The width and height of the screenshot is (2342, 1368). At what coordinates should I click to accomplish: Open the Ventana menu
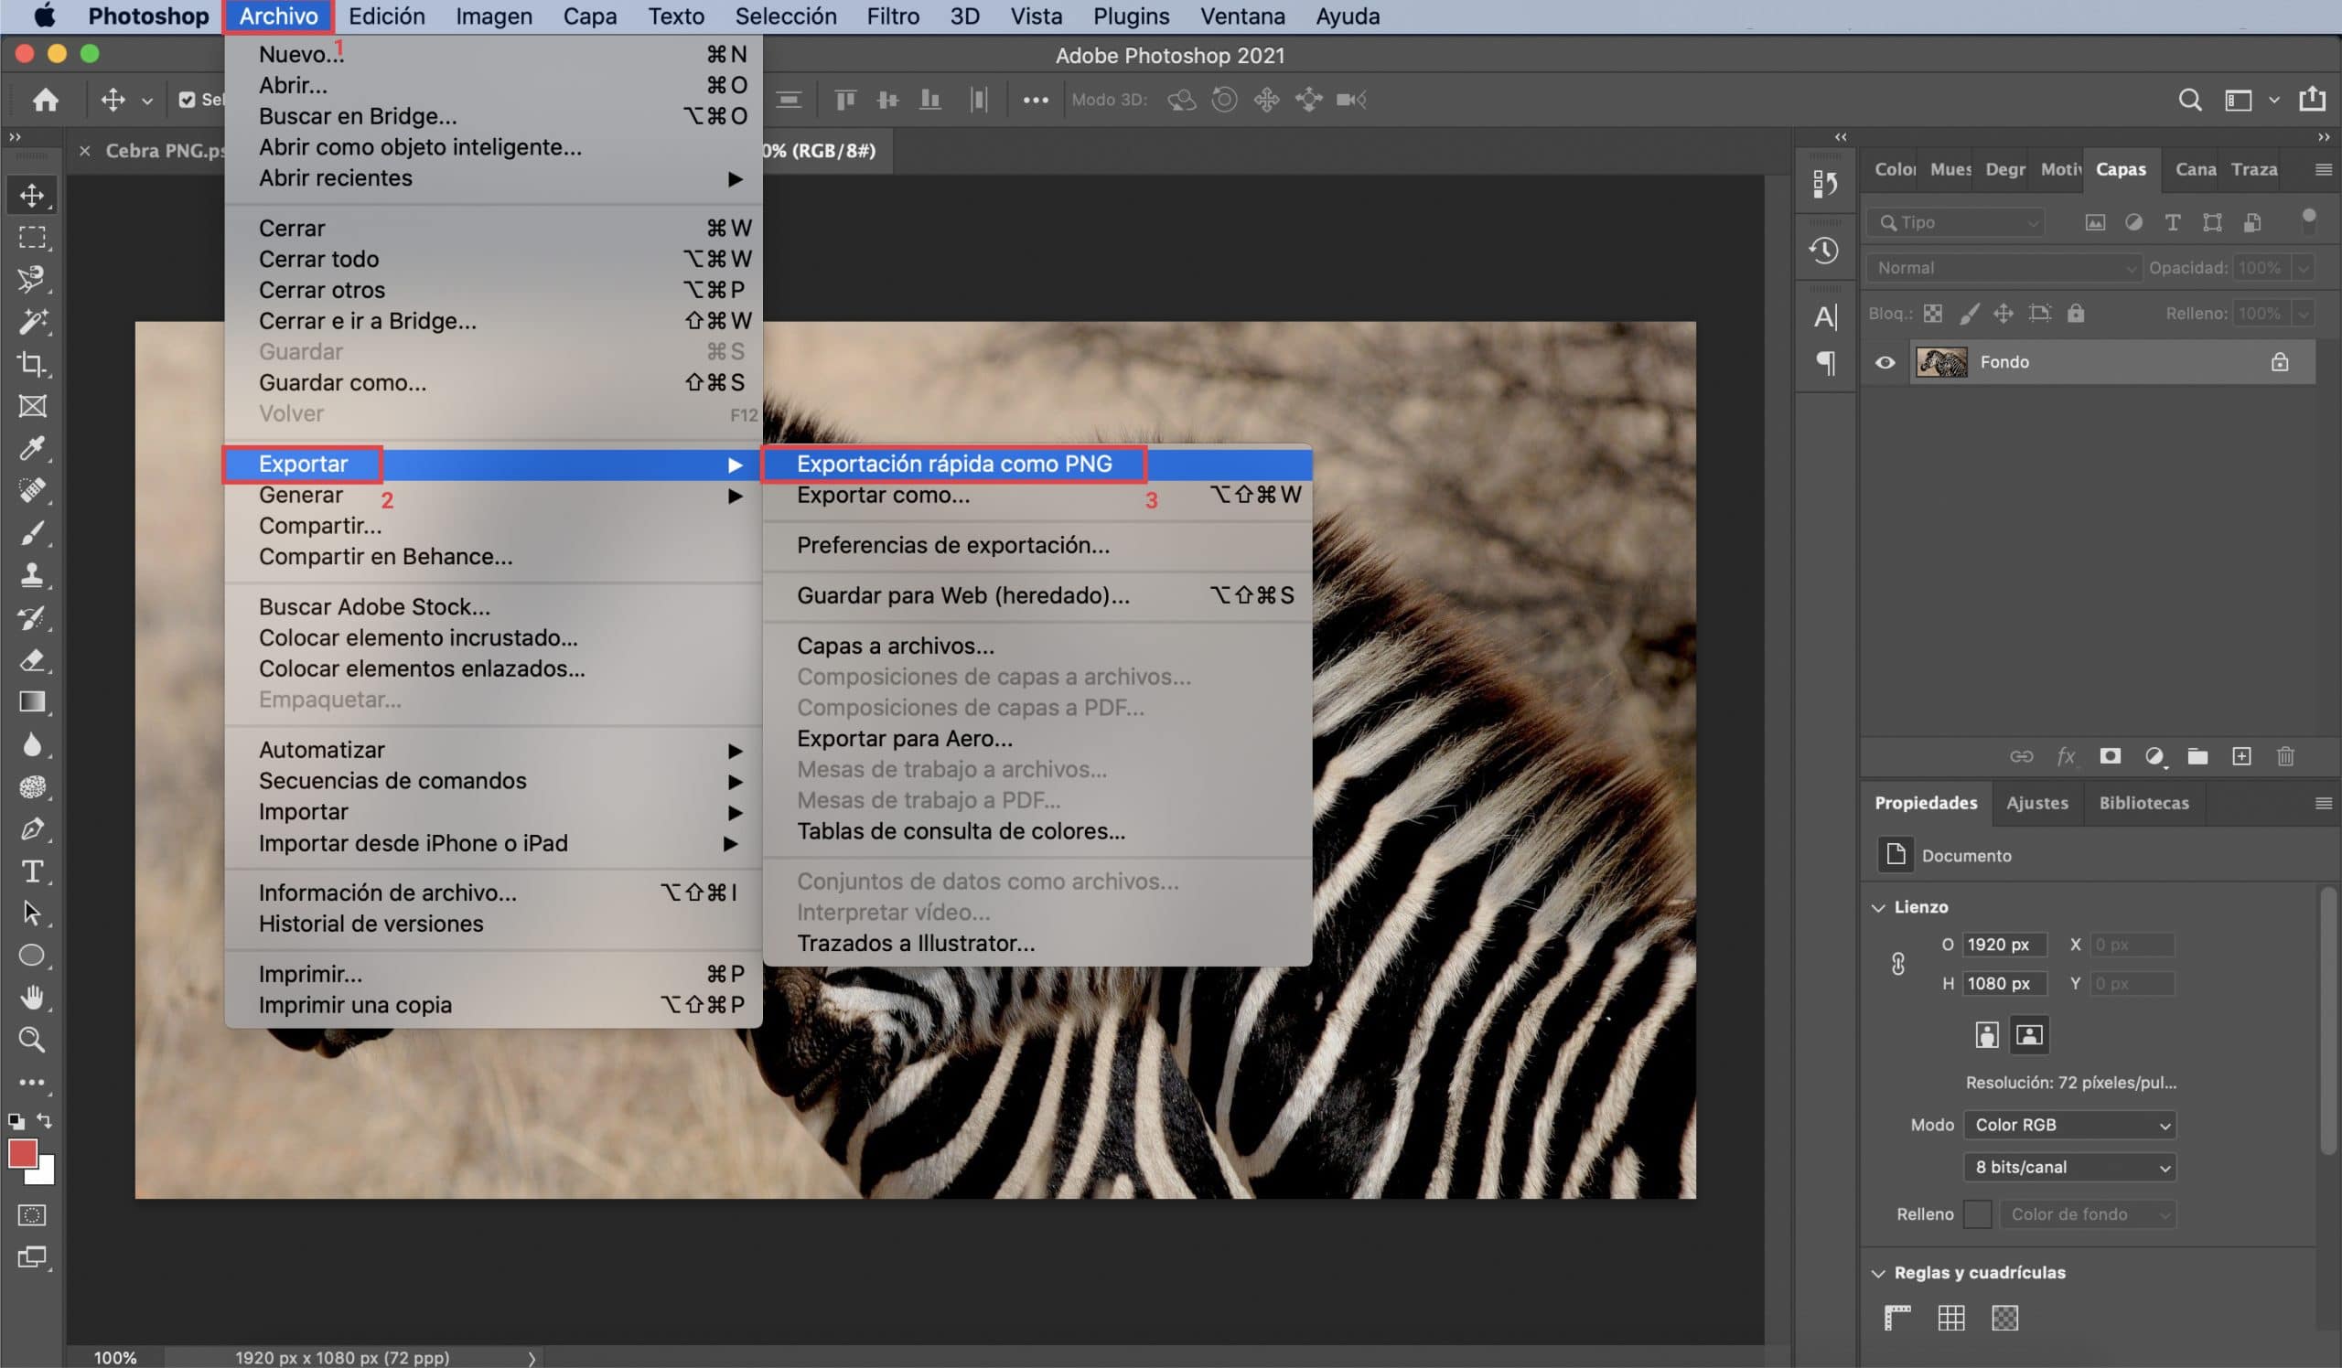(1242, 16)
